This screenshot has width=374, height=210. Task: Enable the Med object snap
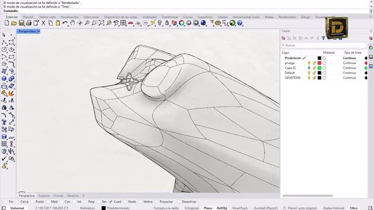(x=49, y=202)
